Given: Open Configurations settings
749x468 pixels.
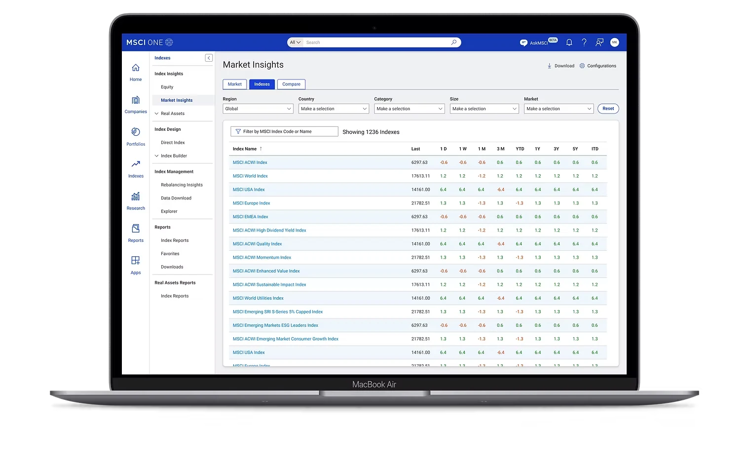Looking at the screenshot, I should [x=598, y=66].
